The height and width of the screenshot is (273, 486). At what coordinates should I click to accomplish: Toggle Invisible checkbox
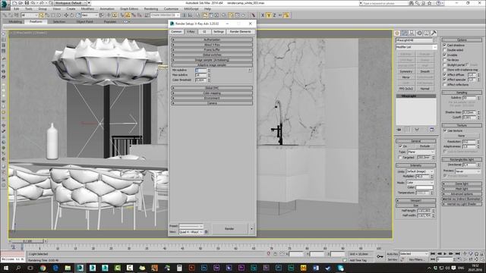(444, 55)
